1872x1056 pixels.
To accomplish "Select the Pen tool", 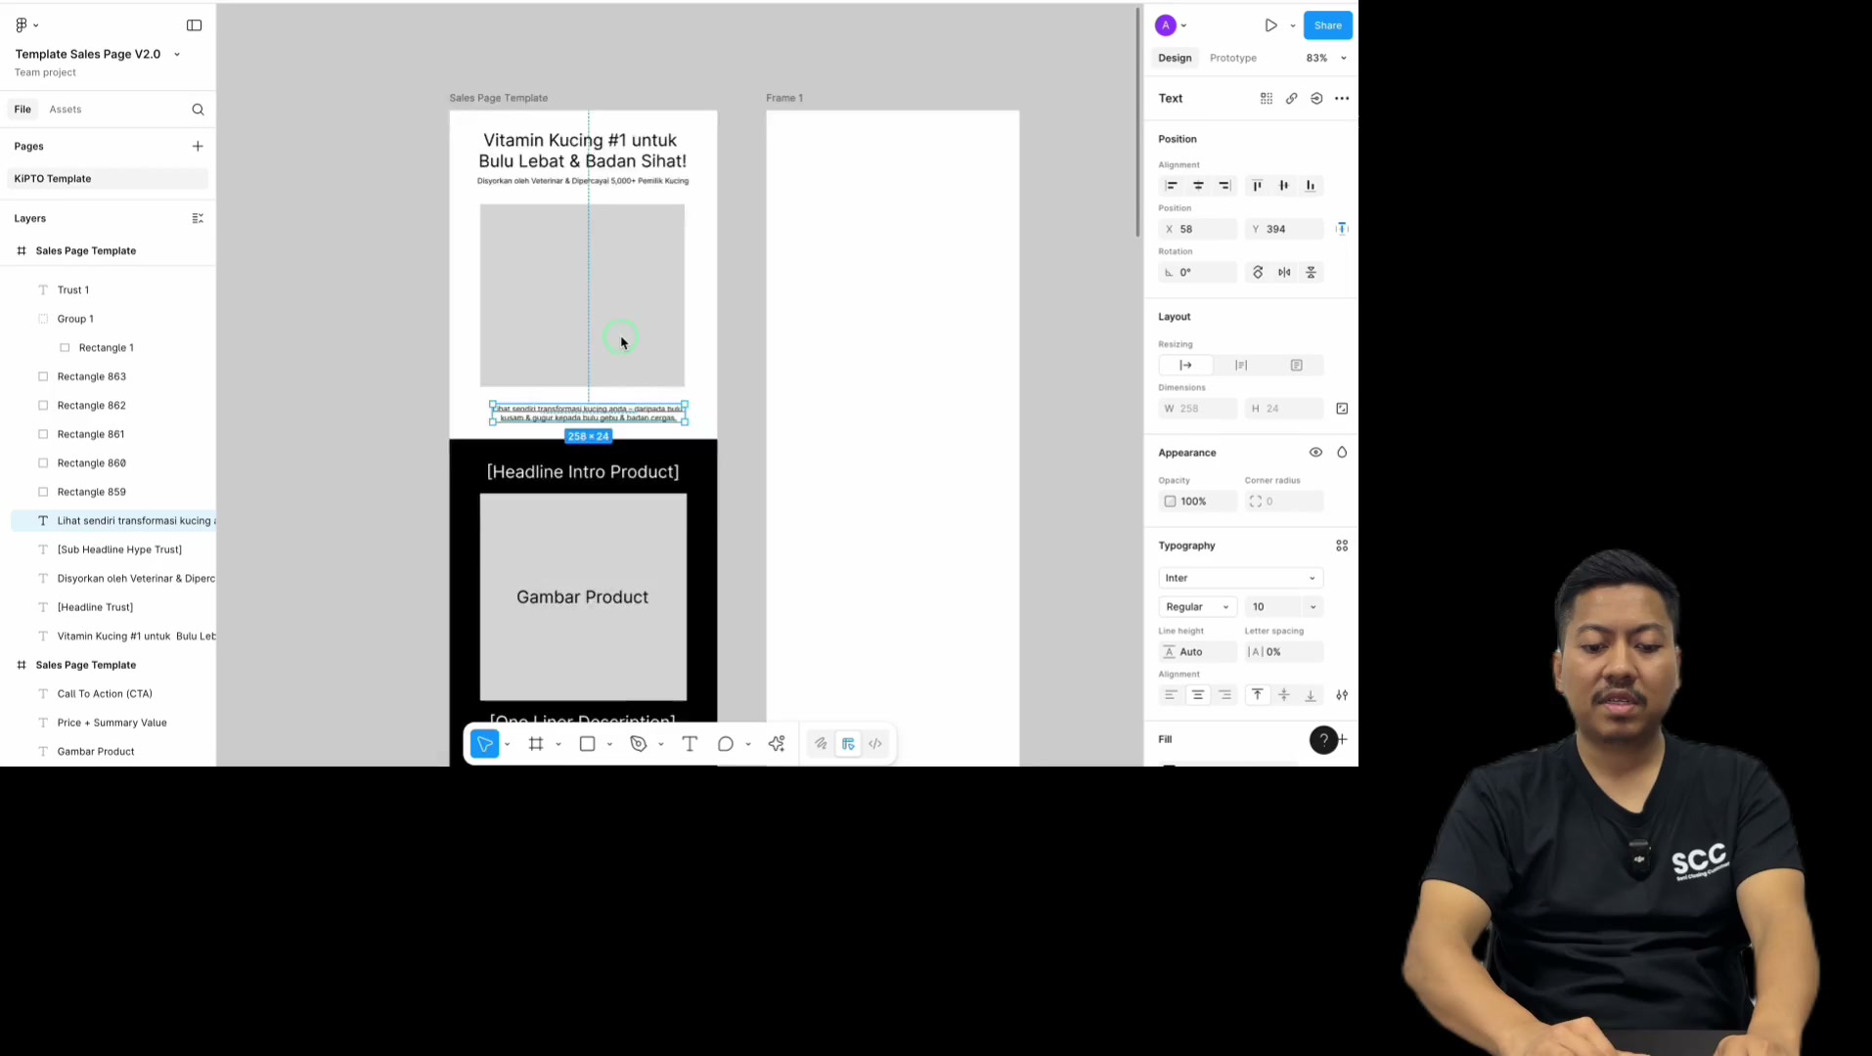I will click(x=639, y=744).
